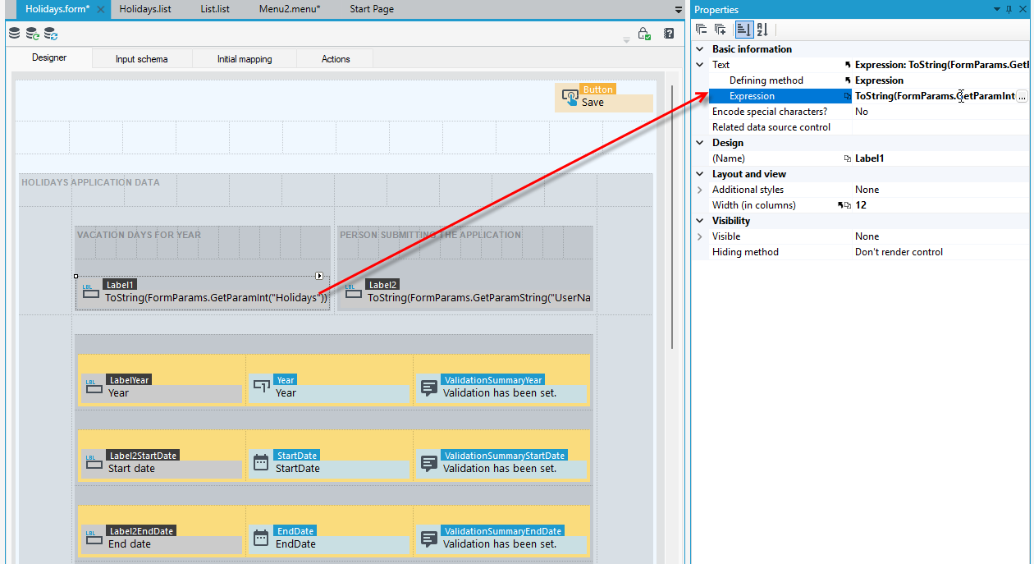Open Label1 smart tag arrow

click(319, 276)
